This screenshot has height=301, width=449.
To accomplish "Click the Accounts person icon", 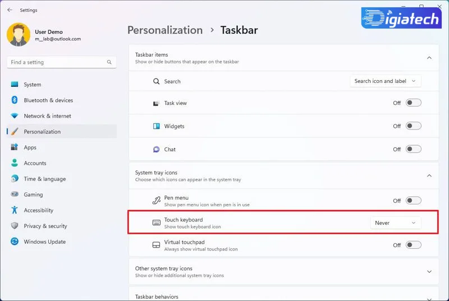I will pyautogui.click(x=15, y=163).
